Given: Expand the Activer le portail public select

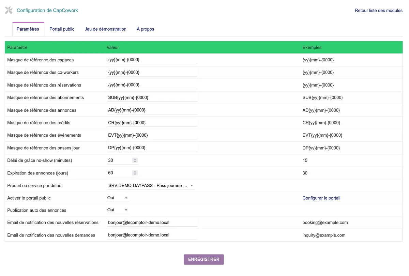Looking at the screenshot, I should pyautogui.click(x=118, y=198).
